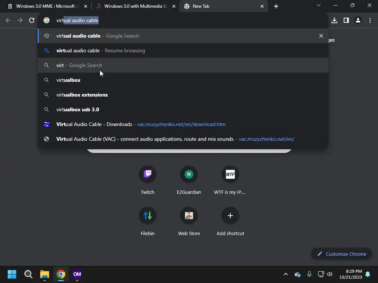This screenshot has height=283, width=378.
Task: Open the Twitch shortcut
Action: [x=148, y=180]
